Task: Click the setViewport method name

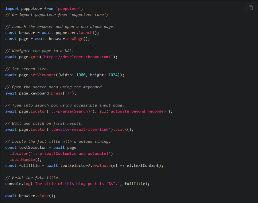Action: pyautogui.click(x=43, y=75)
